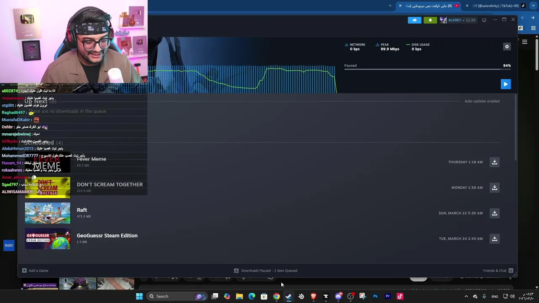Click Add a Game button
This screenshot has width=539, height=303.
(x=35, y=271)
